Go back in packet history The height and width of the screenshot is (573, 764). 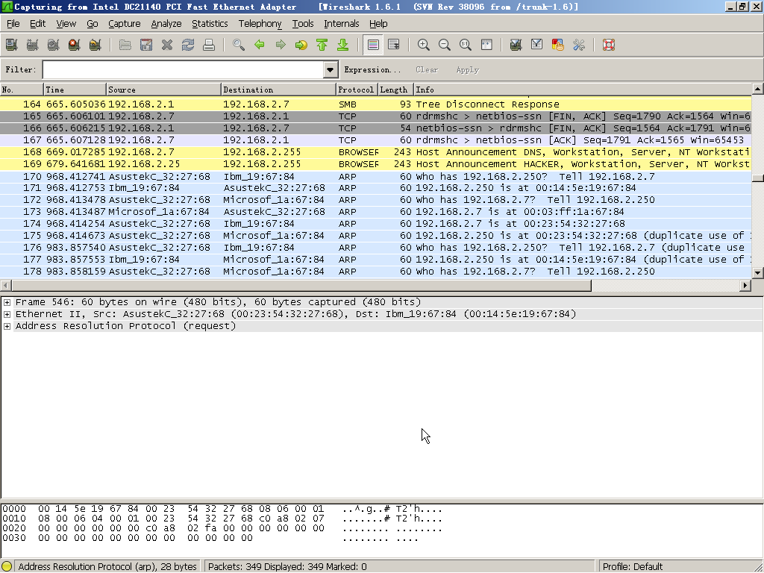click(259, 45)
